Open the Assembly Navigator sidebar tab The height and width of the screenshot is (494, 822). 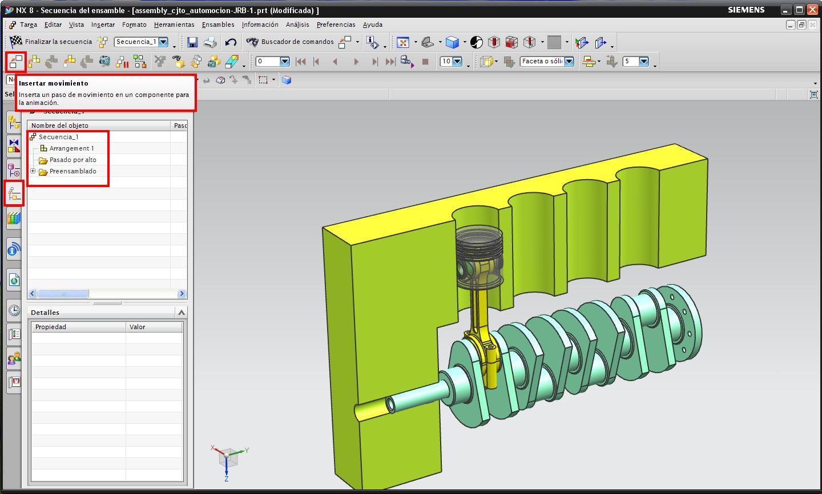coord(14,121)
